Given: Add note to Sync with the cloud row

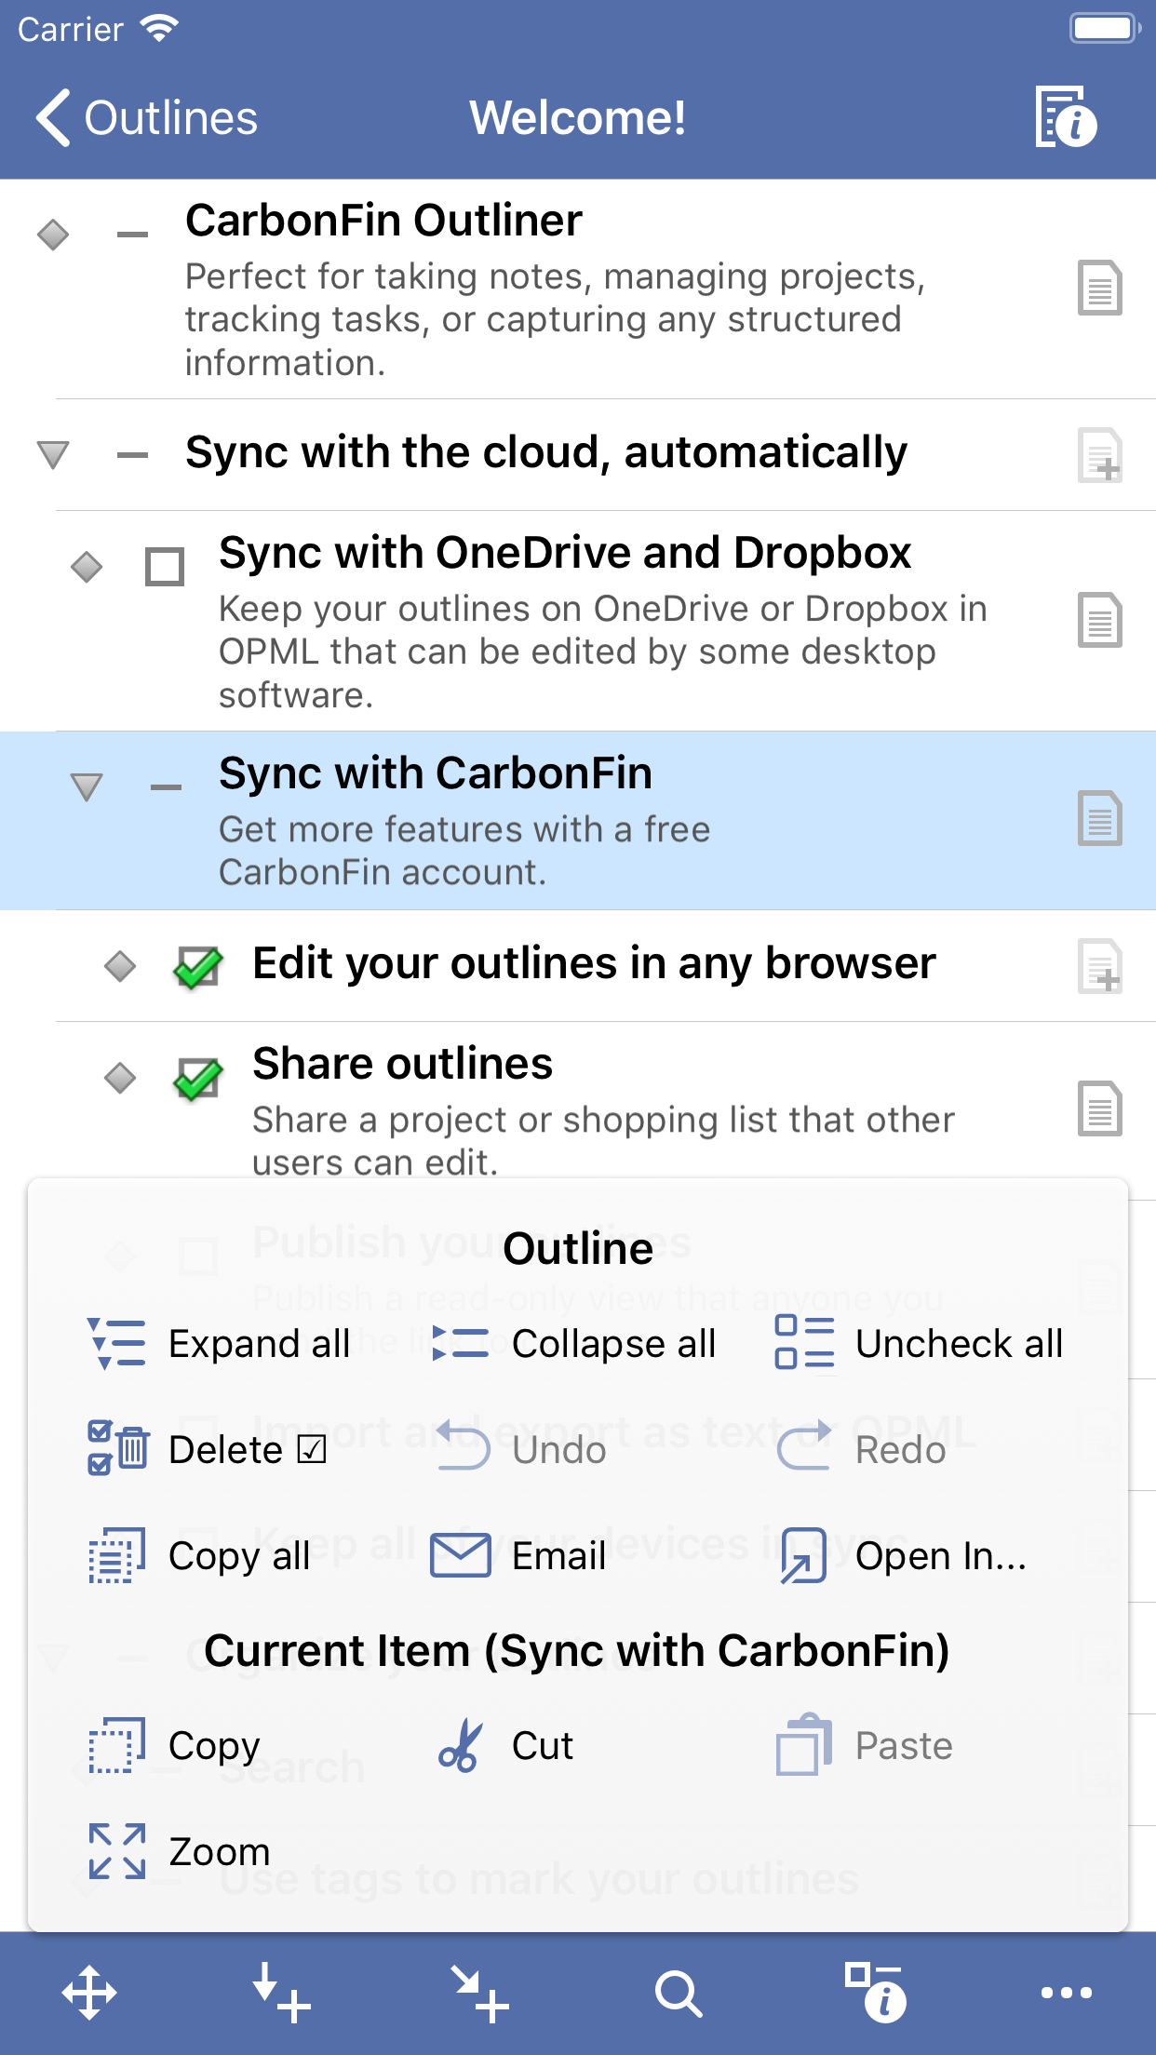Looking at the screenshot, I should click(x=1099, y=455).
